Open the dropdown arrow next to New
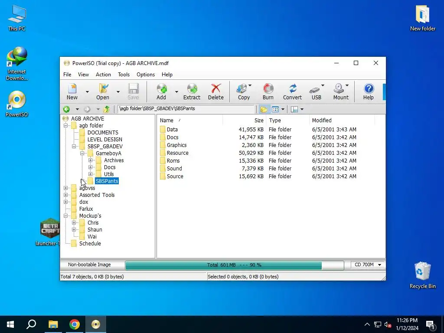Image resolution: width=444 pixels, height=333 pixels. (x=87, y=92)
